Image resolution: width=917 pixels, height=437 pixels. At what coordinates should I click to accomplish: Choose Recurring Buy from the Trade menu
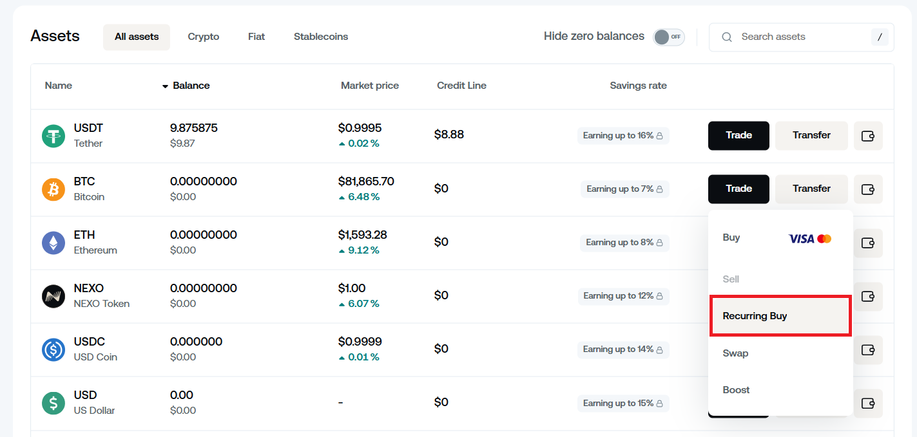[780, 316]
